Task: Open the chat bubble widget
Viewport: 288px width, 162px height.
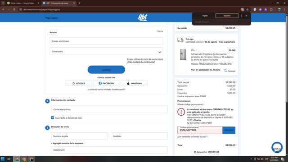Action: 277,147
